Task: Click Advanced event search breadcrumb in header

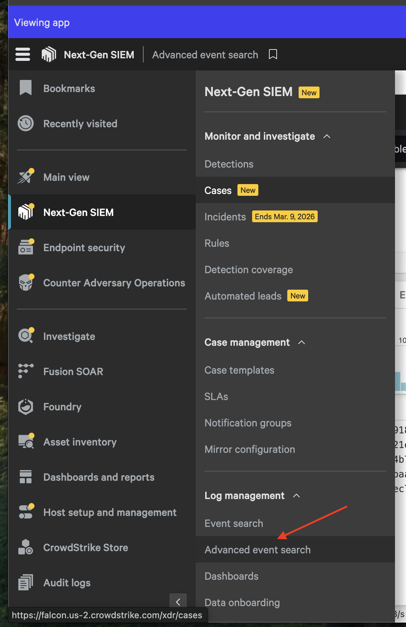Action: pyautogui.click(x=205, y=55)
